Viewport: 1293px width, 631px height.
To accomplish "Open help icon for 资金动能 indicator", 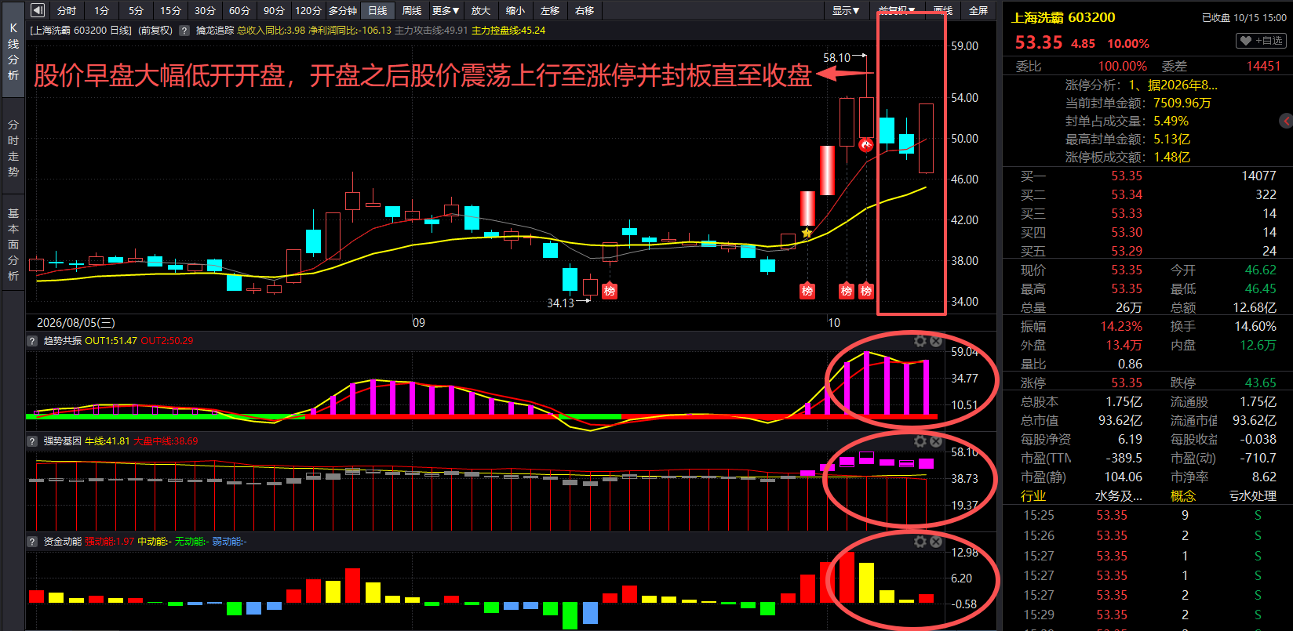I will tap(32, 542).
